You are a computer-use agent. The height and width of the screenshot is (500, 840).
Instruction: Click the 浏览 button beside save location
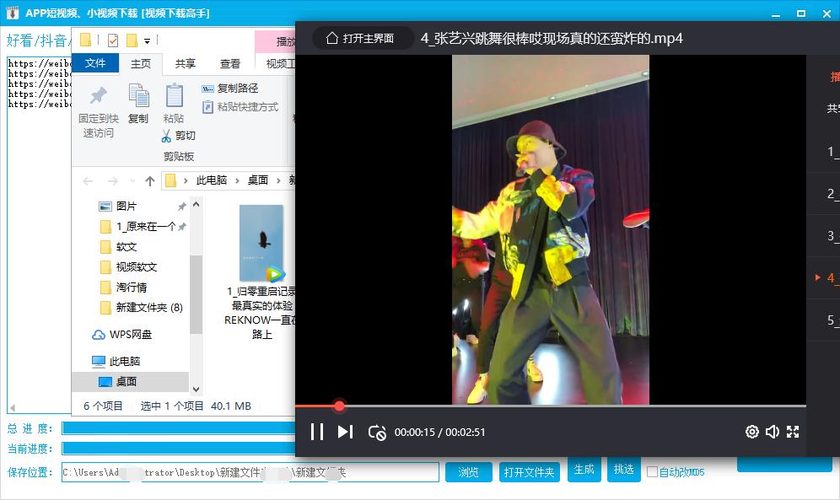[468, 471]
